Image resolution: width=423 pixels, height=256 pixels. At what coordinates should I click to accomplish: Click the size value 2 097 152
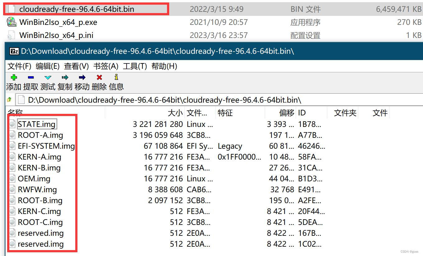pyautogui.click(x=165, y=200)
